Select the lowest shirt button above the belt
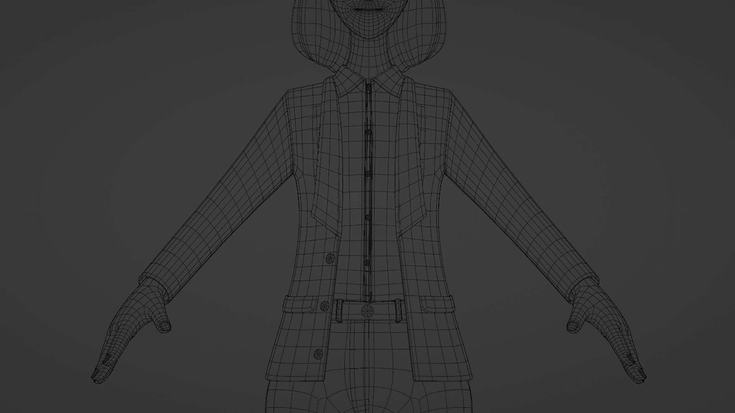This screenshot has width=735, height=413. 367,263
